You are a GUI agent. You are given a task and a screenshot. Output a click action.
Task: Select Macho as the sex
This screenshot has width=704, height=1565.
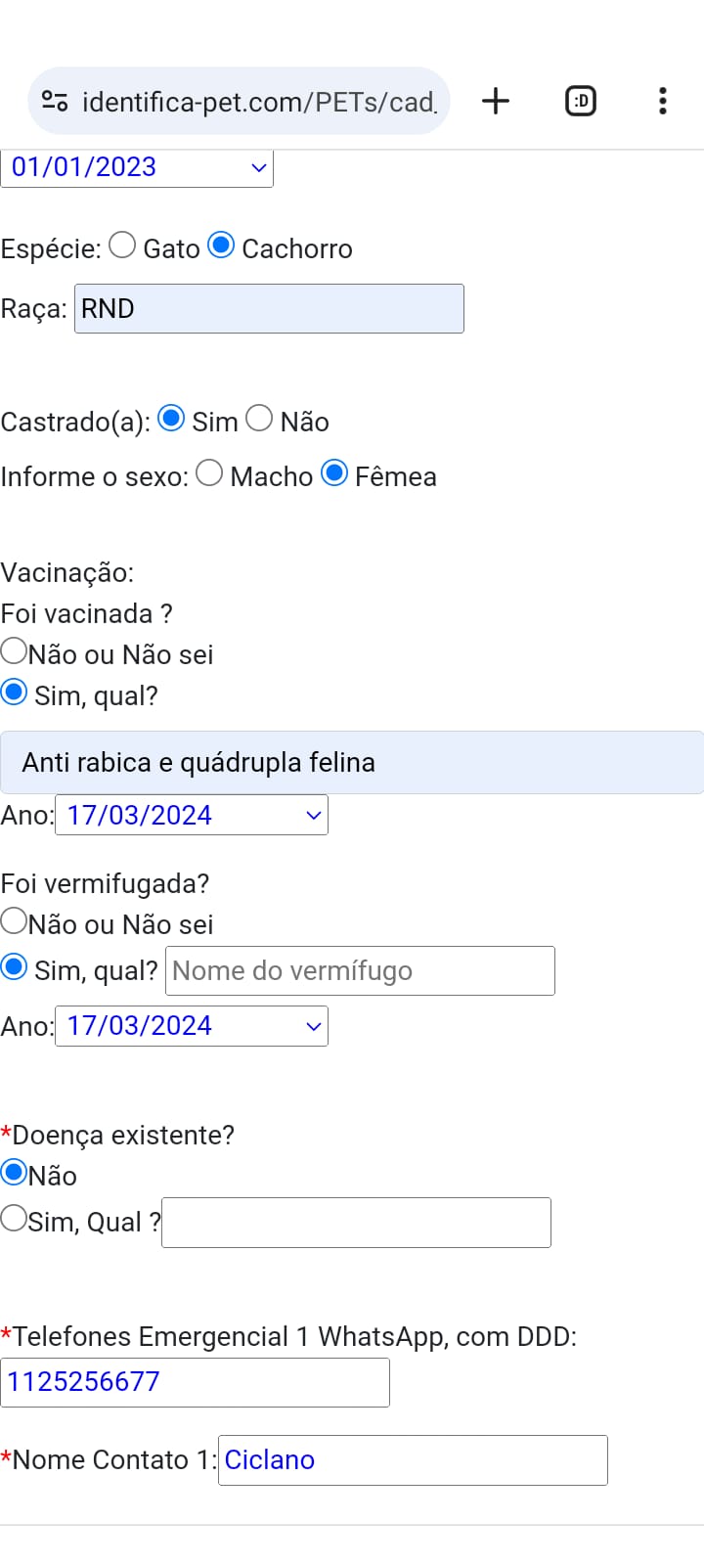(x=209, y=472)
